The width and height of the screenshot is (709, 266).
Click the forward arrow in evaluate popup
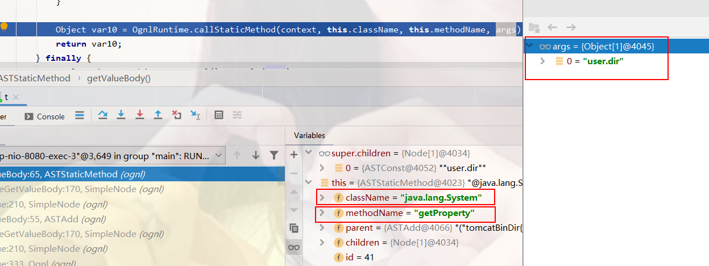tap(571, 27)
